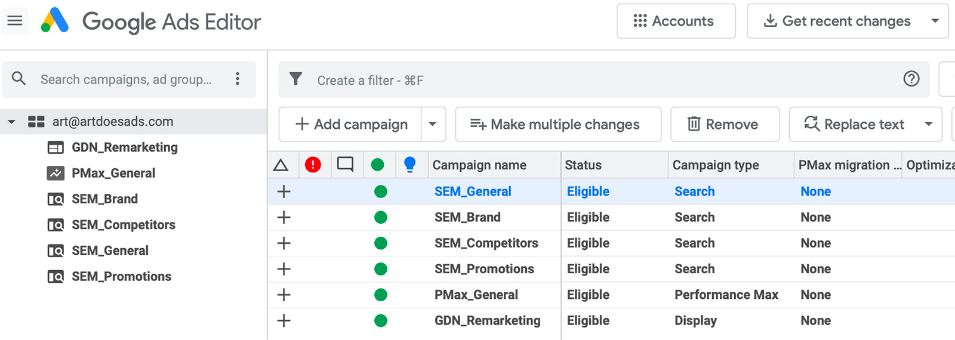Image resolution: width=955 pixels, height=340 pixels.
Task: Open Add campaign dropdown arrow
Action: (x=433, y=124)
